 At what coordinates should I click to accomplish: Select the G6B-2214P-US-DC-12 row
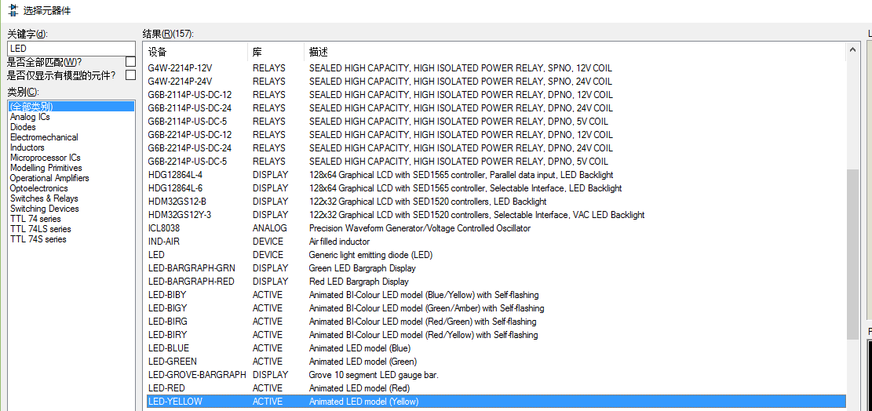coord(496,134)
